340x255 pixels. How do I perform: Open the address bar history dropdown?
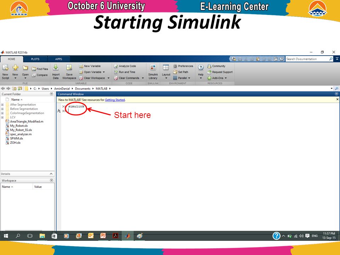click(x=331, y=89)
